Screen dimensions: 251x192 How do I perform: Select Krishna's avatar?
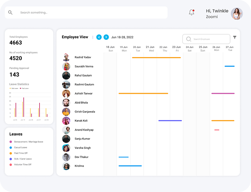click(66, 166)
